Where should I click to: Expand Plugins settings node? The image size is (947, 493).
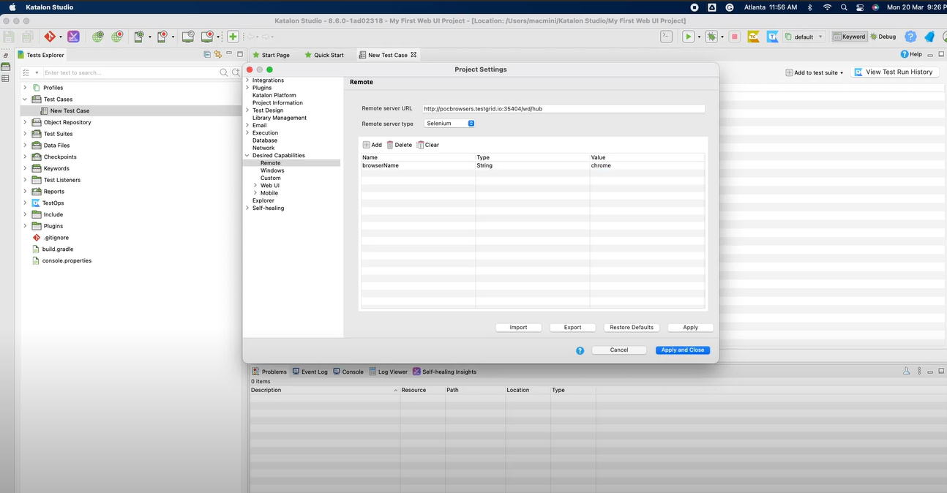click(247, 88)
